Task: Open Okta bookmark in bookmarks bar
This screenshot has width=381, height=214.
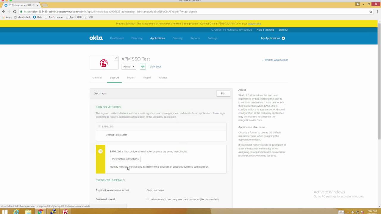Action: click(x=38, y=17)
